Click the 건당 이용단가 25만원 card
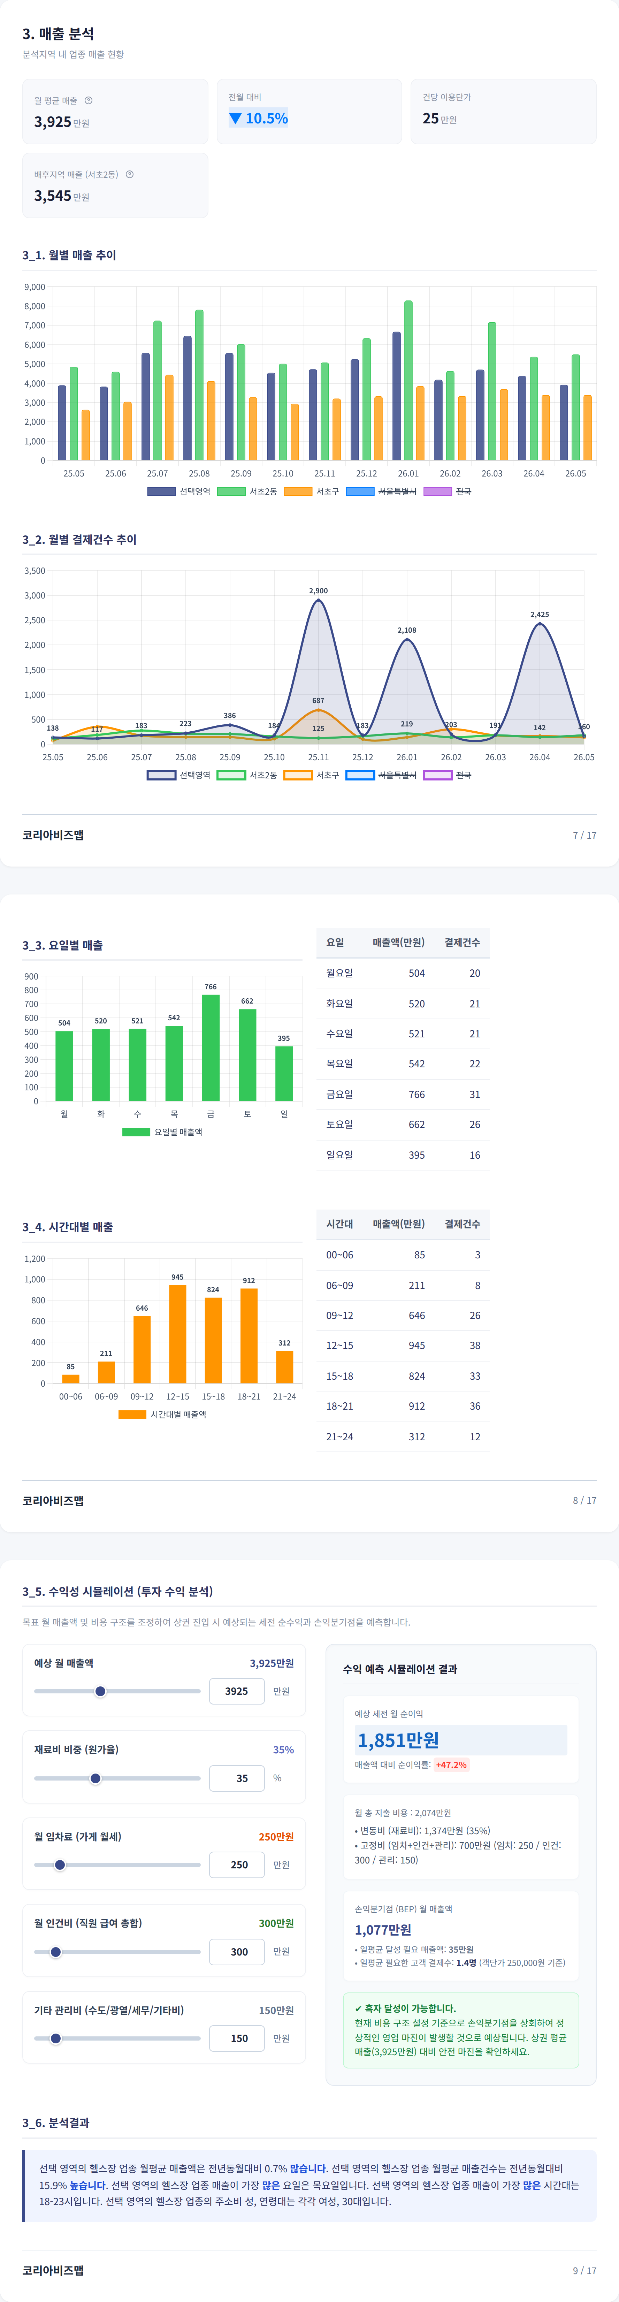This screenshot has width=619, height=2302. pos(504,111)
